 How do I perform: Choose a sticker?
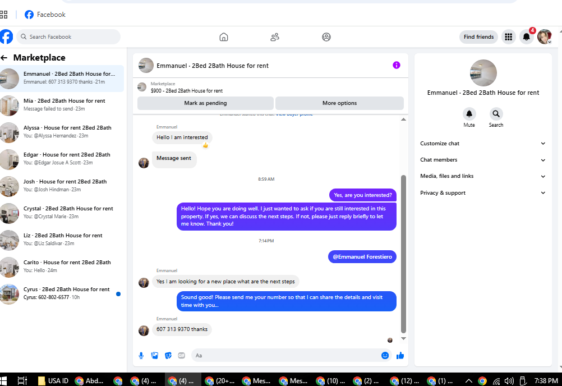tap(168, 356)
